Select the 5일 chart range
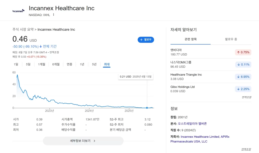 (x=28, y=64)
